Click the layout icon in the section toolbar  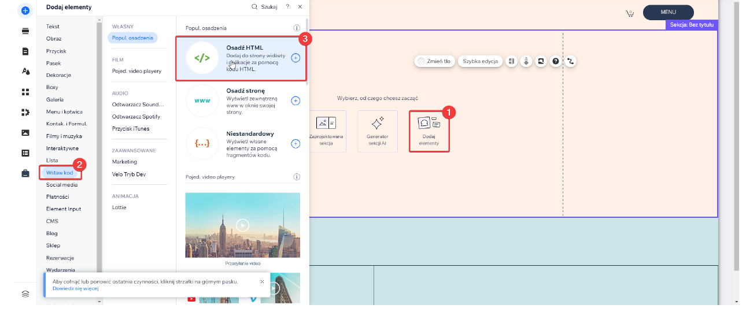[511, 61]
